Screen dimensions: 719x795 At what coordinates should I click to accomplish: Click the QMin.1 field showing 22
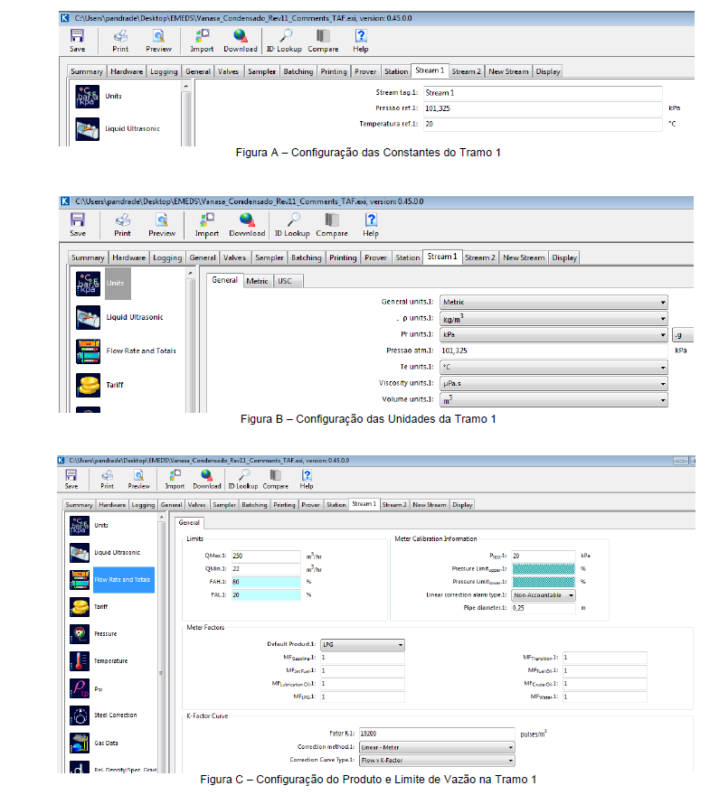pos(266,569)
